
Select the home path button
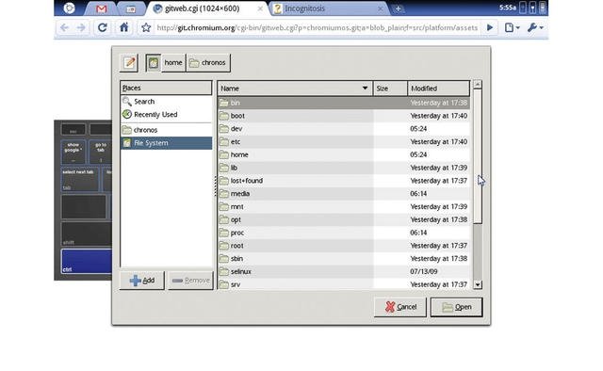(x=173, y=63)
